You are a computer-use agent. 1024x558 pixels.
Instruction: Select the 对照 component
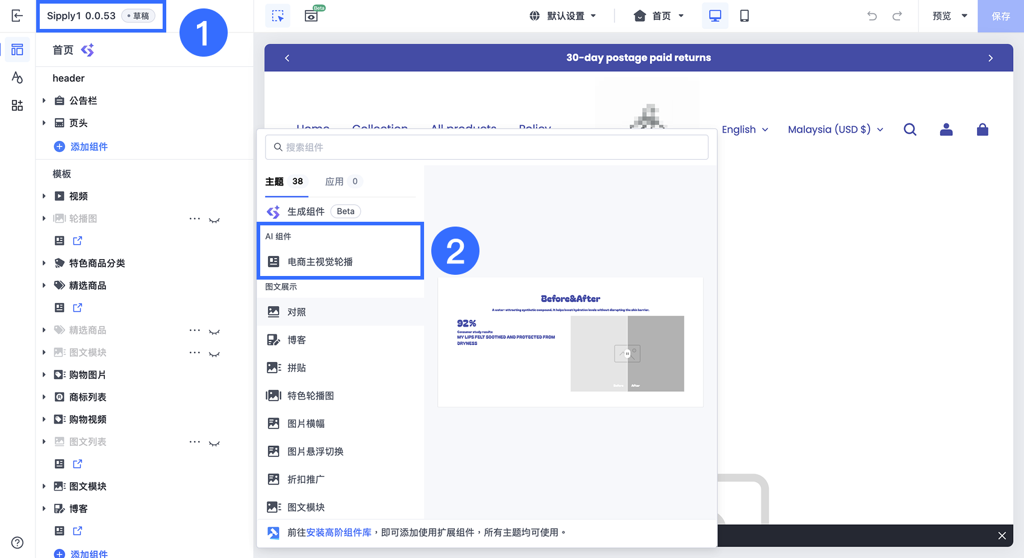[340, 312]
